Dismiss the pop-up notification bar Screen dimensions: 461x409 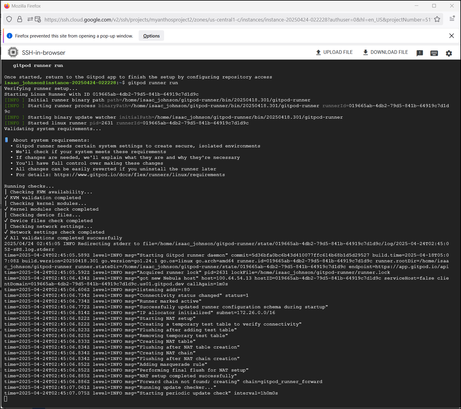(452, 36)
